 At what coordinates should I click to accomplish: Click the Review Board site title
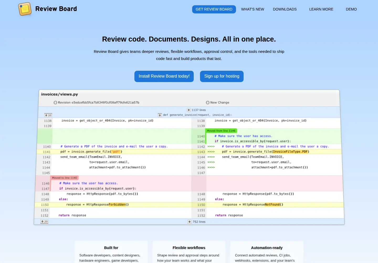tap(56, 9)
